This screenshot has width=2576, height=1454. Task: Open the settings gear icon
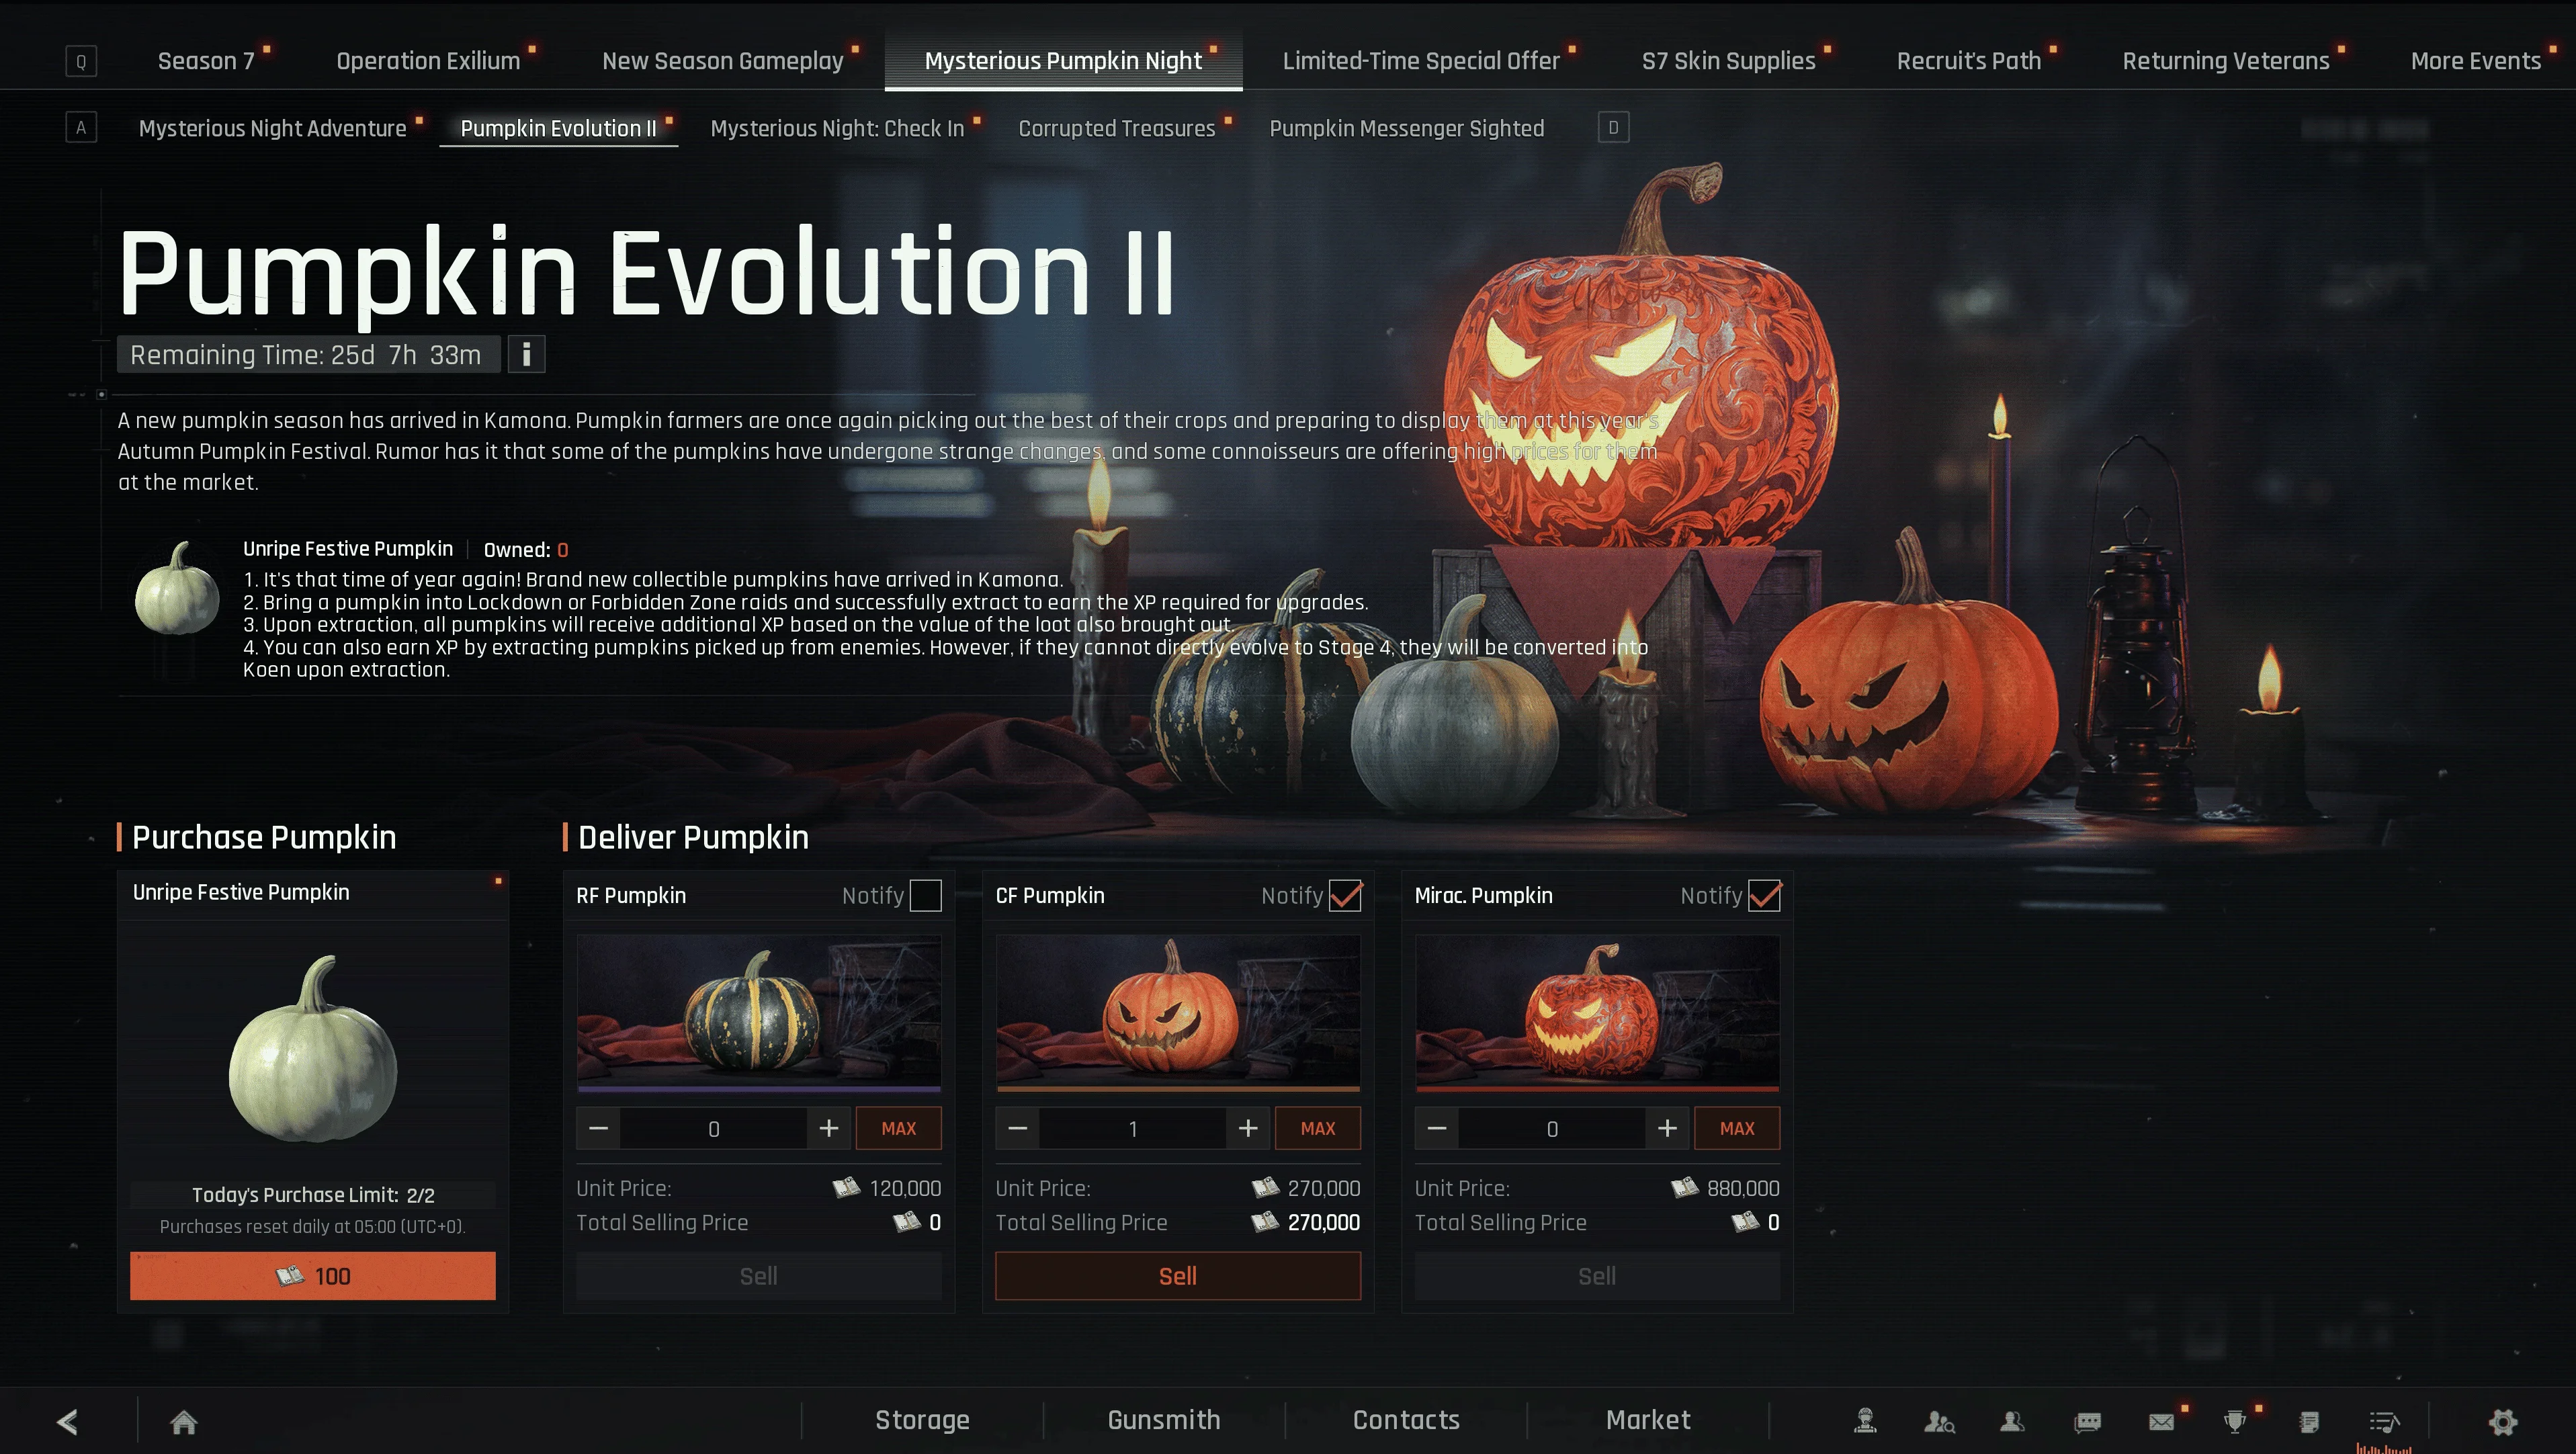pyautogui.click(x=2502, y=1421)
